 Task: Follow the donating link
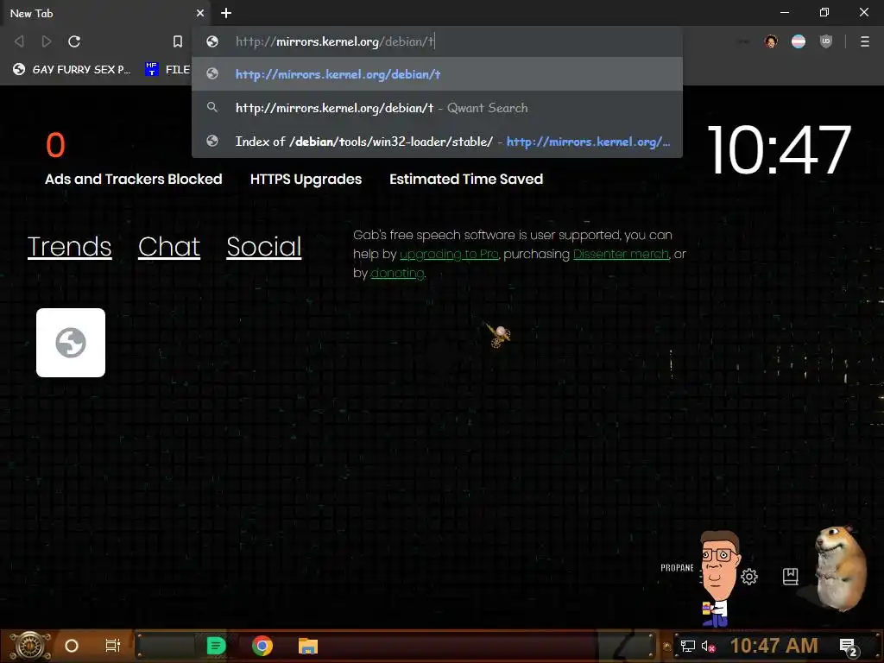click(397, 274)
